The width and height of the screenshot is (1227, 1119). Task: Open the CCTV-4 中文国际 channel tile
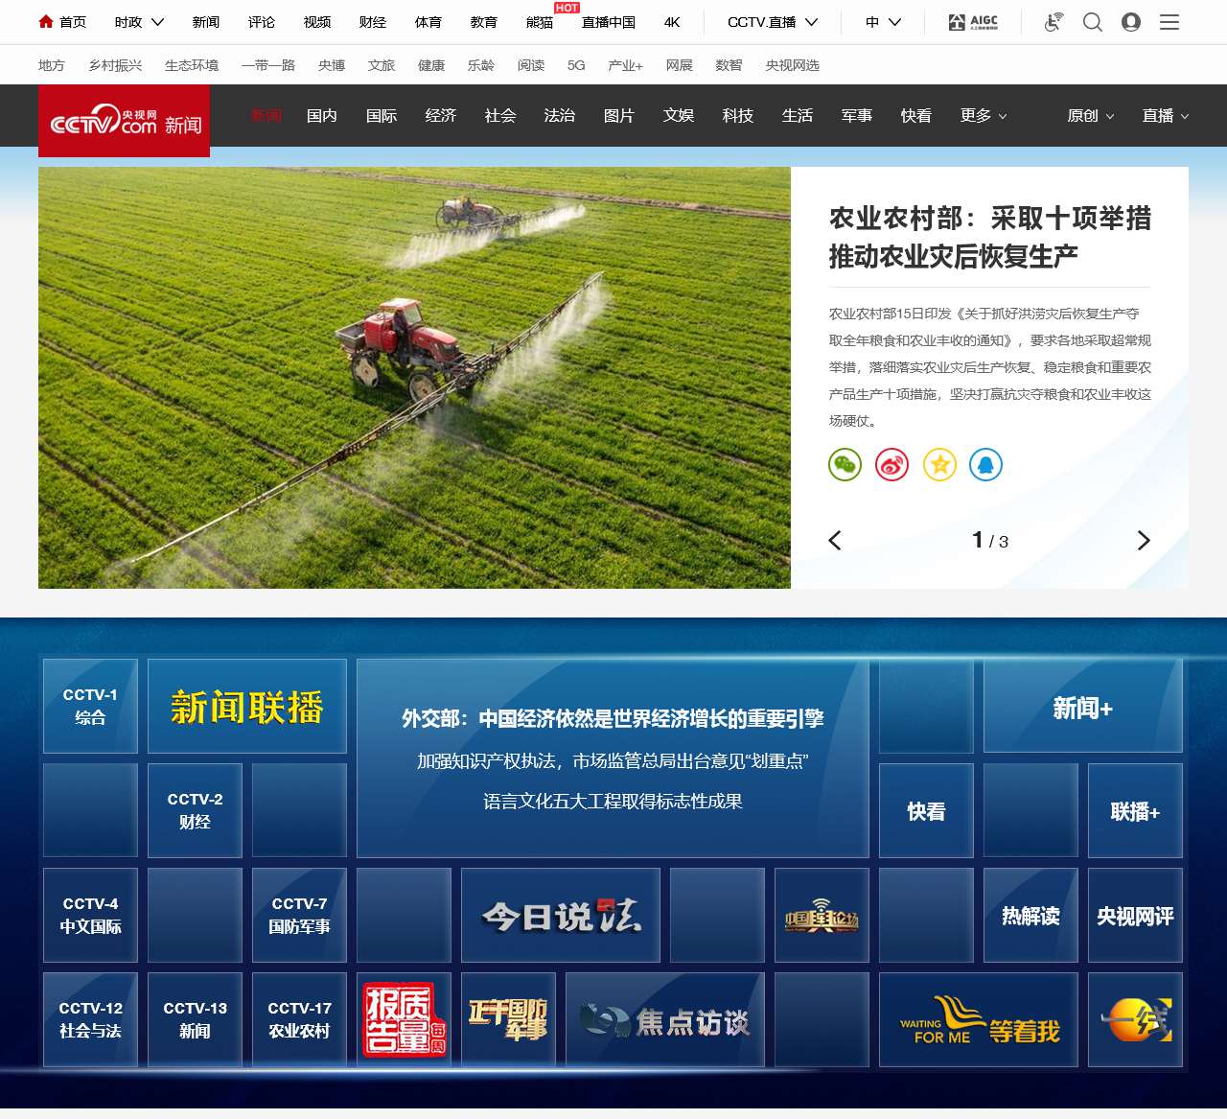pyautogui.click(x=90, y=915)
